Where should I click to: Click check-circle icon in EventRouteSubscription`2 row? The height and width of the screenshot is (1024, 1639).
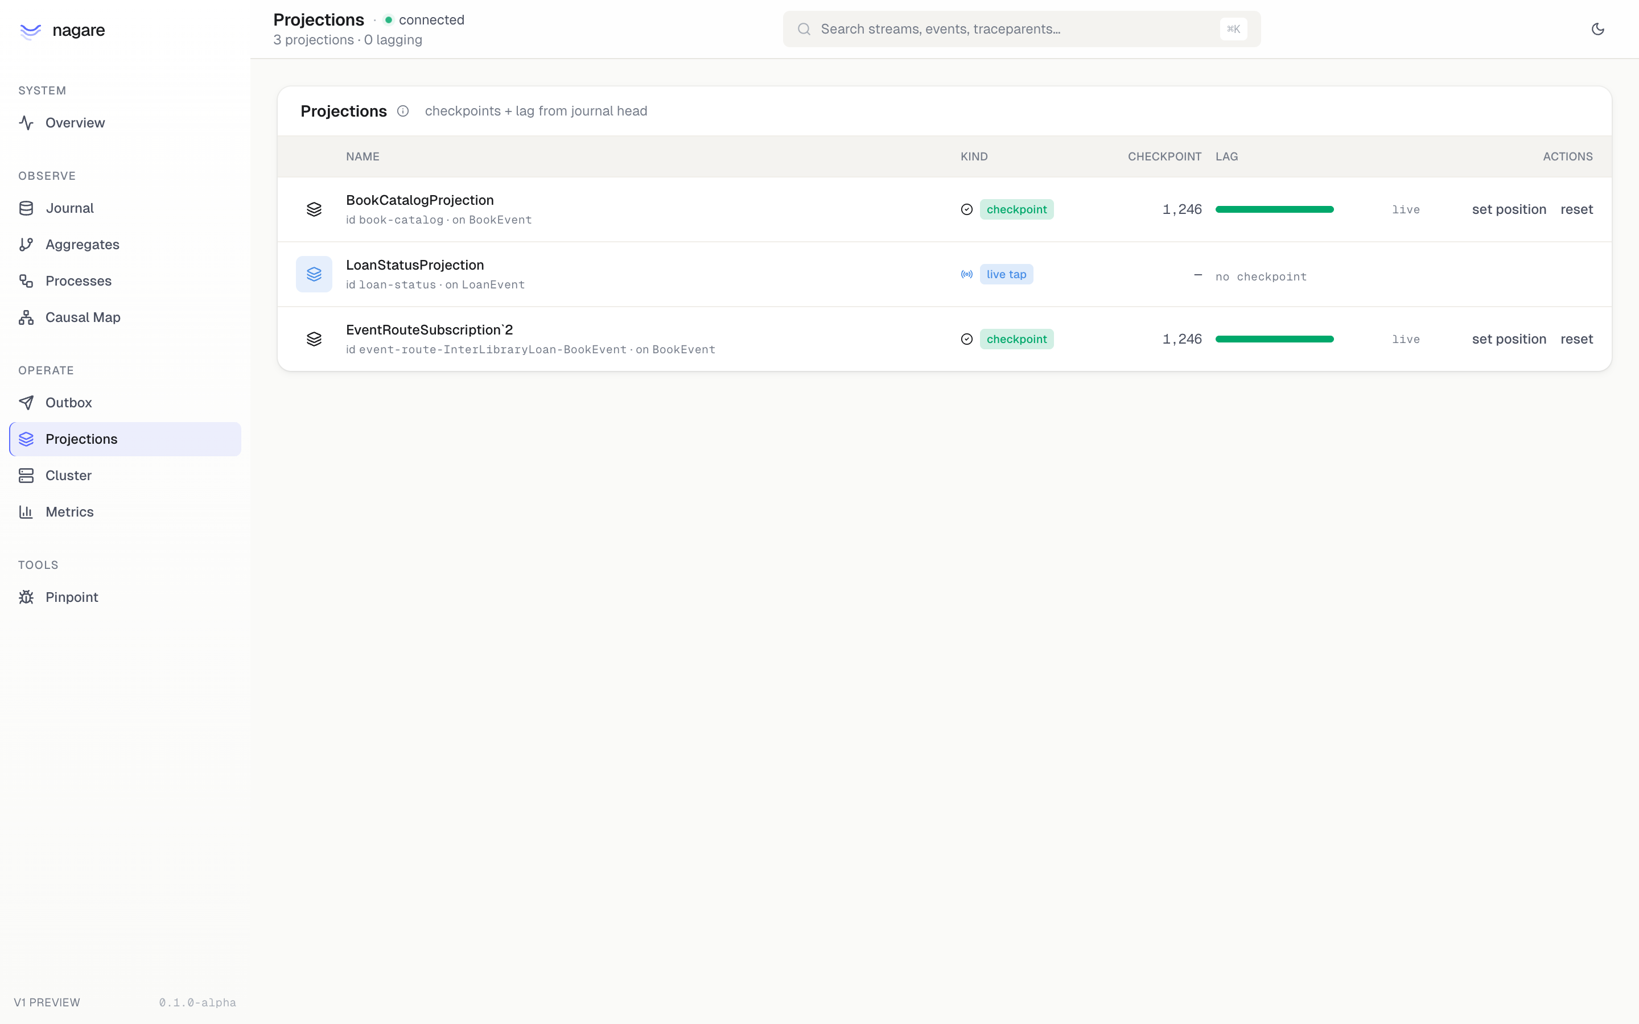point(967,339)
